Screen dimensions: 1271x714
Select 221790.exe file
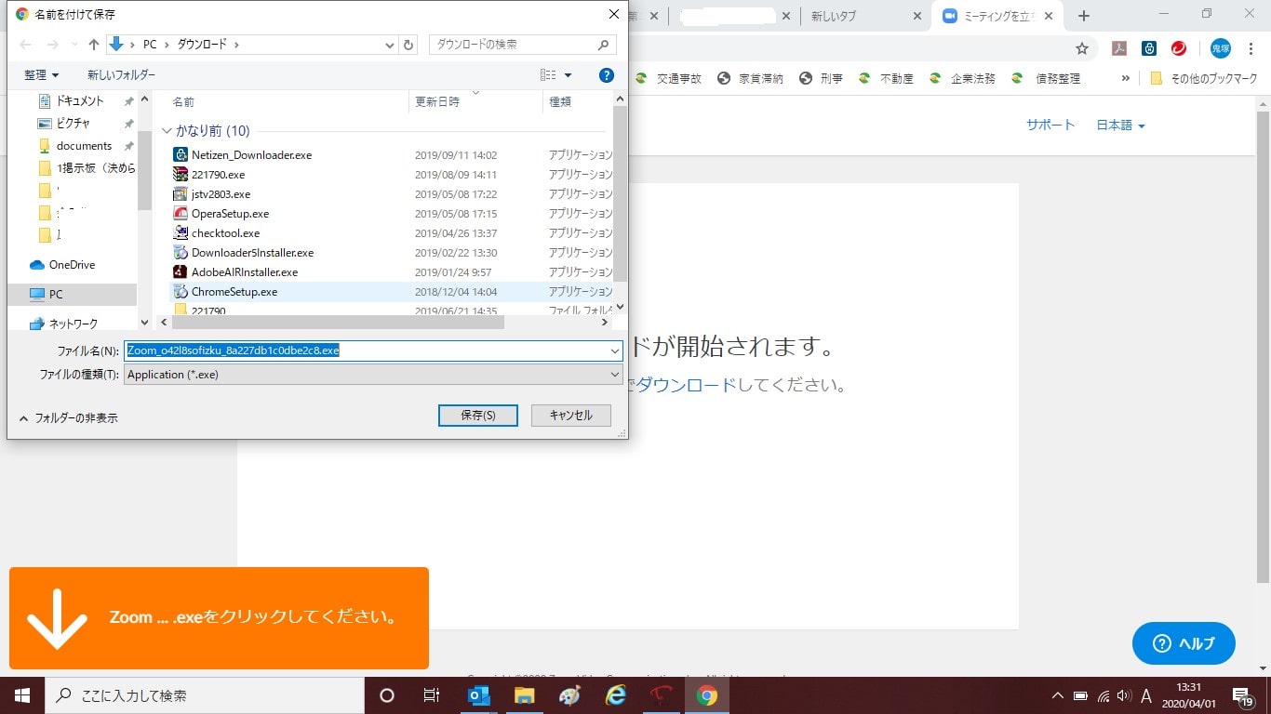pos(218,175)
